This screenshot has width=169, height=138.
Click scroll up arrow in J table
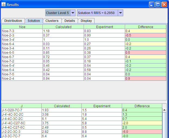(x=164, y=110)
